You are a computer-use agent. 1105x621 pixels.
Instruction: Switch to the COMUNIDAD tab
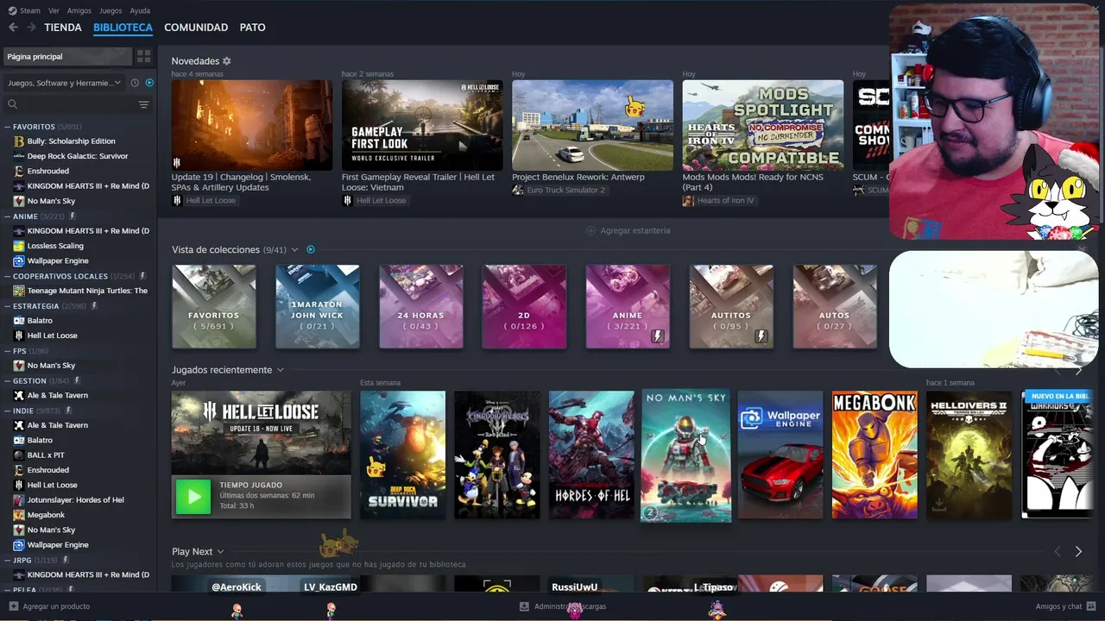pos(196,28)
